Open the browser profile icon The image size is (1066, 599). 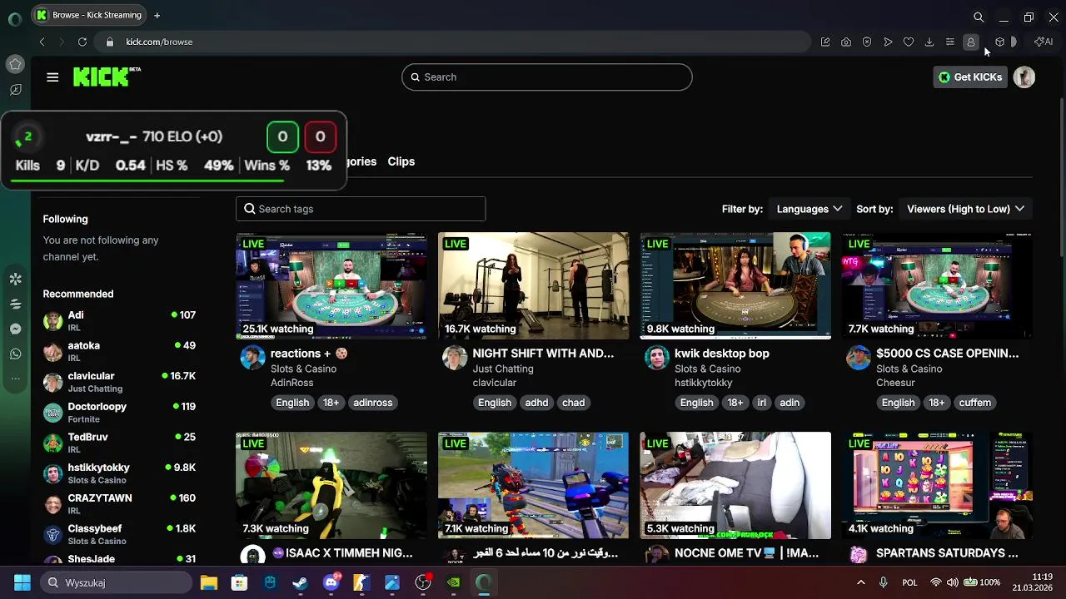pos(971,42)
